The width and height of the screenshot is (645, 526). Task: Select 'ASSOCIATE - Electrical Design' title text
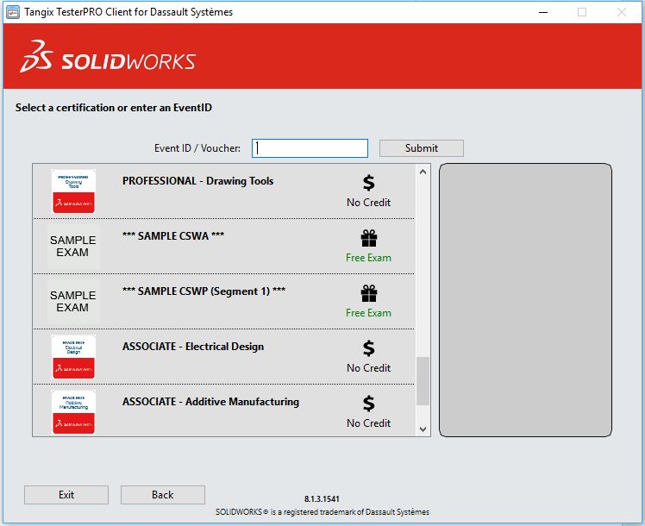point(193,347)
